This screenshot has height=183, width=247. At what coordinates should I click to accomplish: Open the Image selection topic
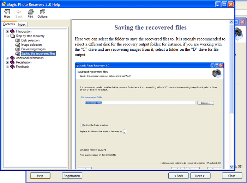pos(31,45)
